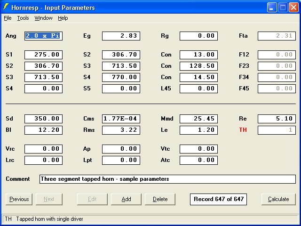Minimize the Hornresp window

[x=272, y=8]
